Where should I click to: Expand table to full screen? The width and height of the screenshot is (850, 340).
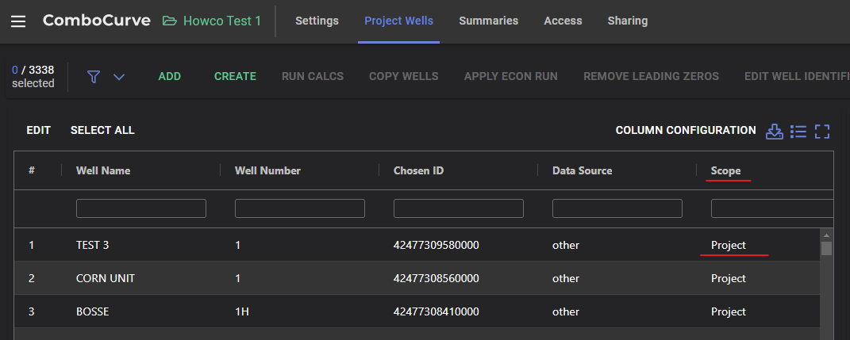click(822, 131)
